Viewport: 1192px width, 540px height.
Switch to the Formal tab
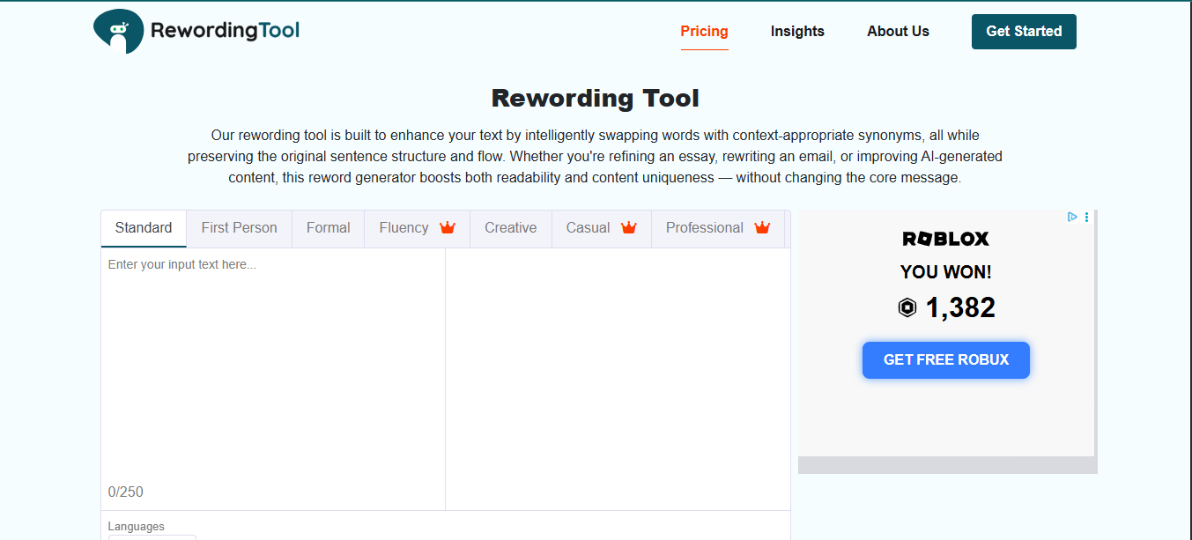tap(329, 228)
